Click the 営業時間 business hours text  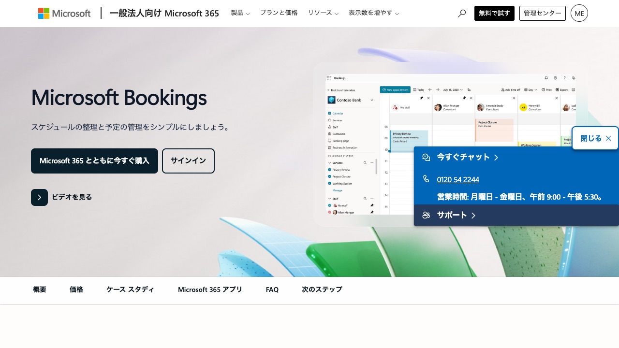[520, 197]
